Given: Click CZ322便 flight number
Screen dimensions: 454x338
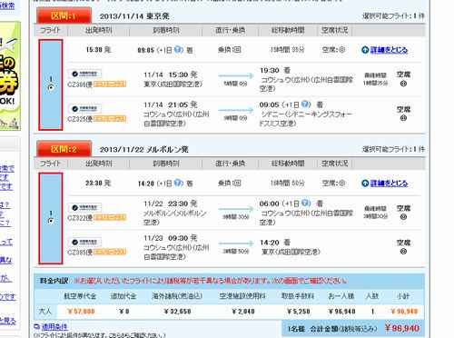Looking at the screenshot, I should coord(80,218).
